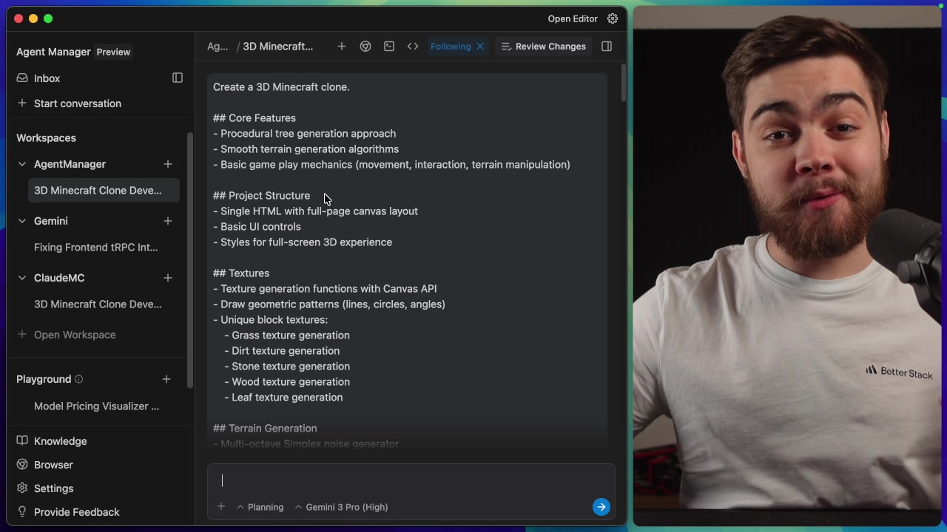Click the Provide Feedback link
This screenshot has height=532, width=947.
pos(76,512)
